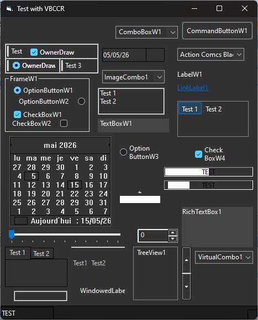Screen dimensions: 258x320
Task: Click into the RichTextBox1 area
Action: 217,227
